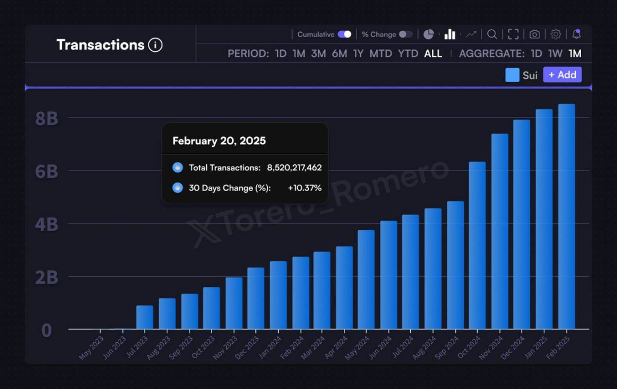Choose the 3M period
This screenshot has width=617, height=389.
point(318,54)
